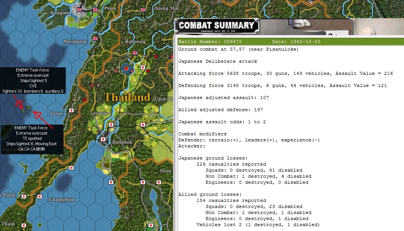Click British flag left of Chiang Mai label
This screenshot has width=404, height=231.
click(143, 10)
